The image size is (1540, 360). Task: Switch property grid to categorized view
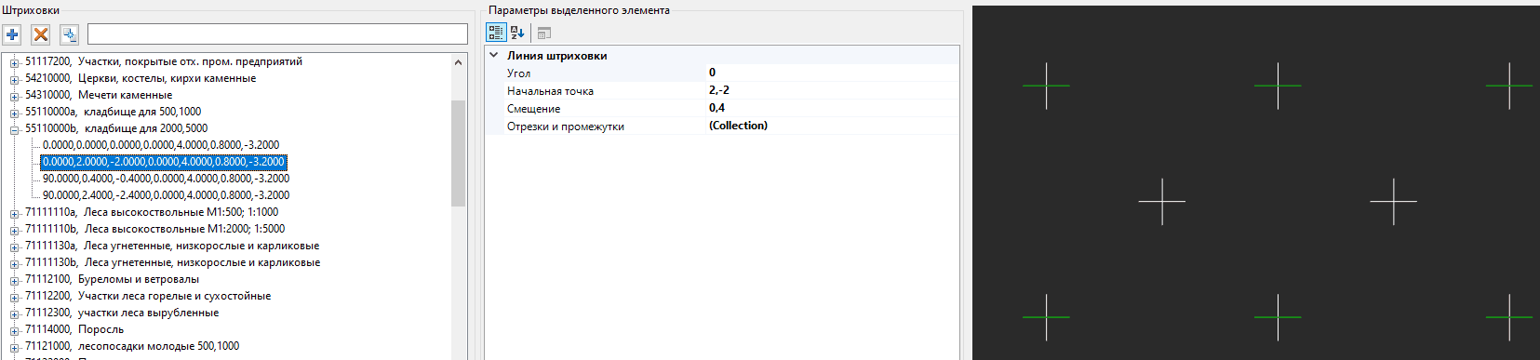point(496,33)
